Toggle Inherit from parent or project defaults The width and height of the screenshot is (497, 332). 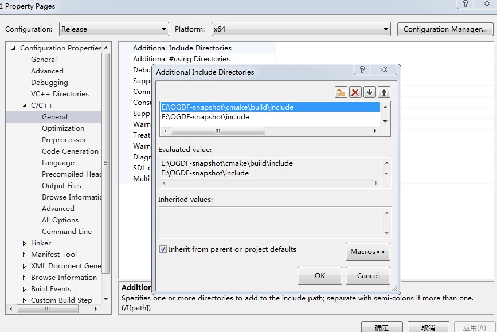[x=163, y=249]
